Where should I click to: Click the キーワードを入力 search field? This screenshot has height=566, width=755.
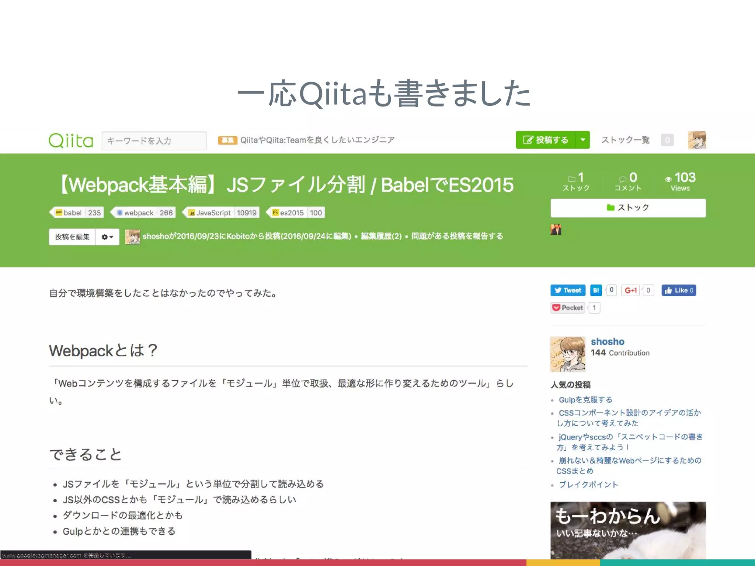click(x=154, y=141)
